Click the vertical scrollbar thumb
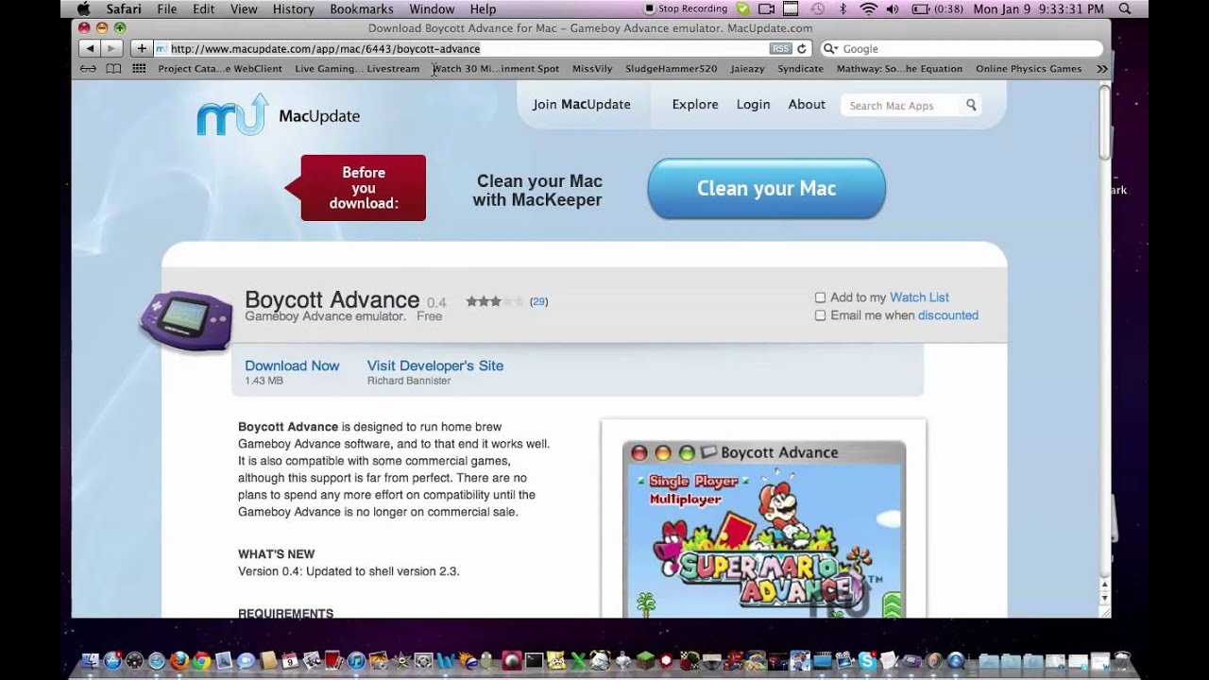This screenshot has width=1209, height=680. (1105, 122)
